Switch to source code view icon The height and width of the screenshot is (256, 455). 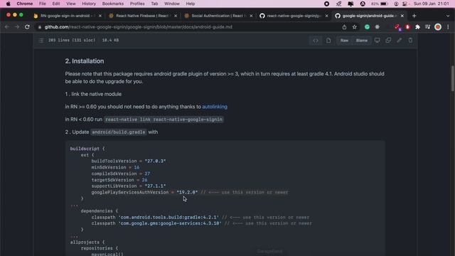tap(316, 41)
